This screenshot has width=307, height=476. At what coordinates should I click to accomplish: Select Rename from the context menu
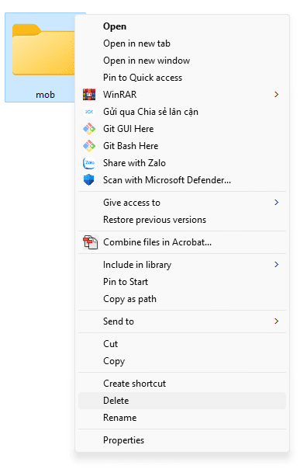[x=182, y=418]
